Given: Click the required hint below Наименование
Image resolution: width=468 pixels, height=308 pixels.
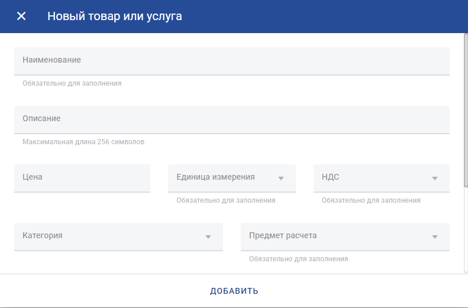Looking at the screenshot, I should coord(72,83).
